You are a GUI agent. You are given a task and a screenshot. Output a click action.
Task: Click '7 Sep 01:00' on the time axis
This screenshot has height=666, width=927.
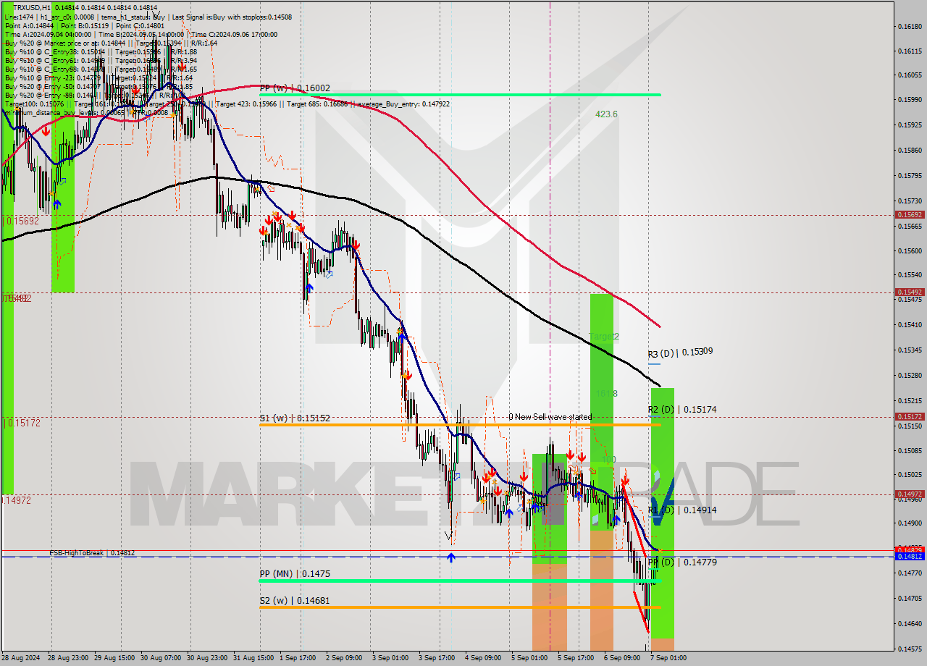tap(668, 658)
